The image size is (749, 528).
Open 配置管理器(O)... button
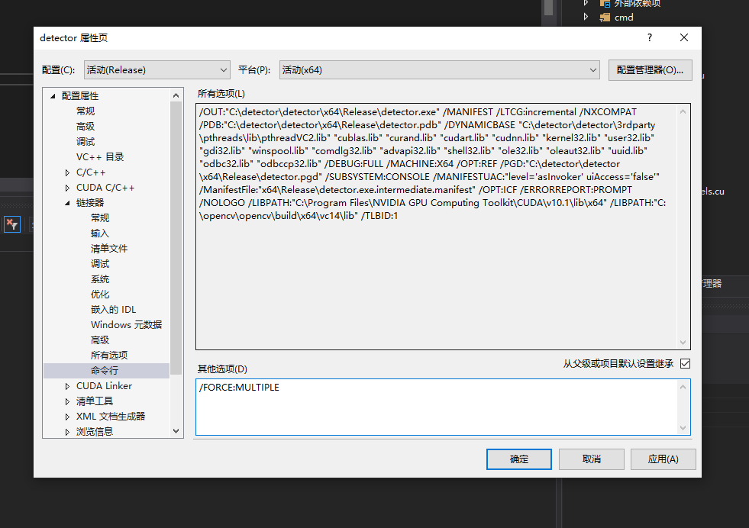point(650,70)
